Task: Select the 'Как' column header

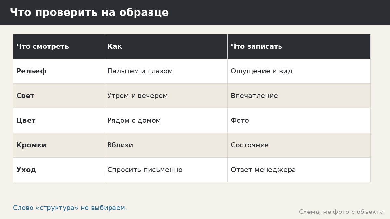Action: click(166, 46)
